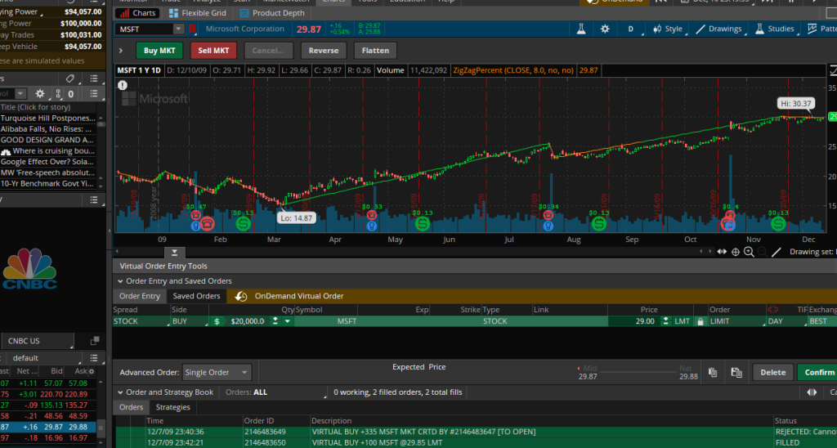Click the Reverse position button
This screenshot has width=837, height=448.
(324, 51)
